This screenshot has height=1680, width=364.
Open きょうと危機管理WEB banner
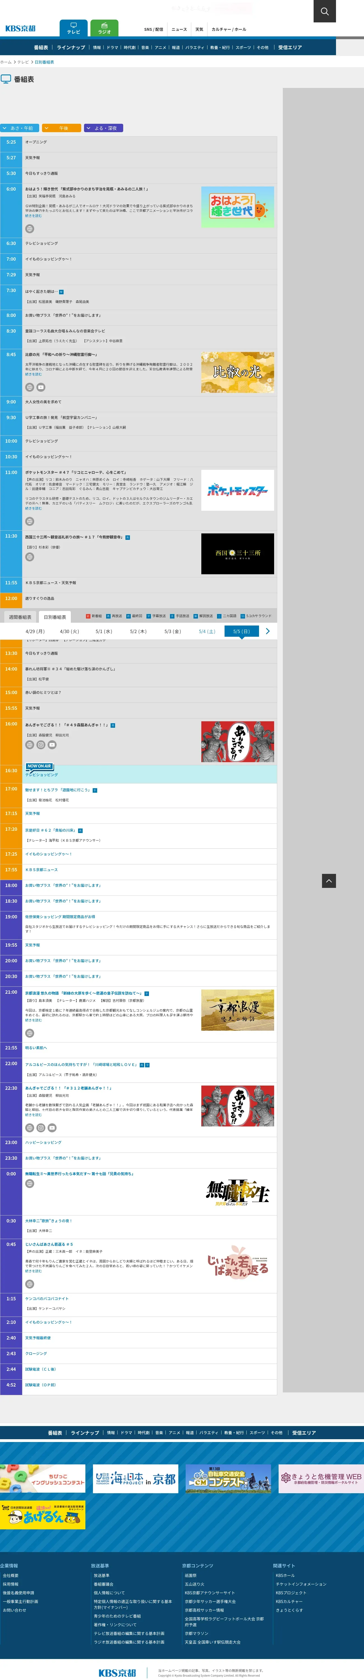321,1478
